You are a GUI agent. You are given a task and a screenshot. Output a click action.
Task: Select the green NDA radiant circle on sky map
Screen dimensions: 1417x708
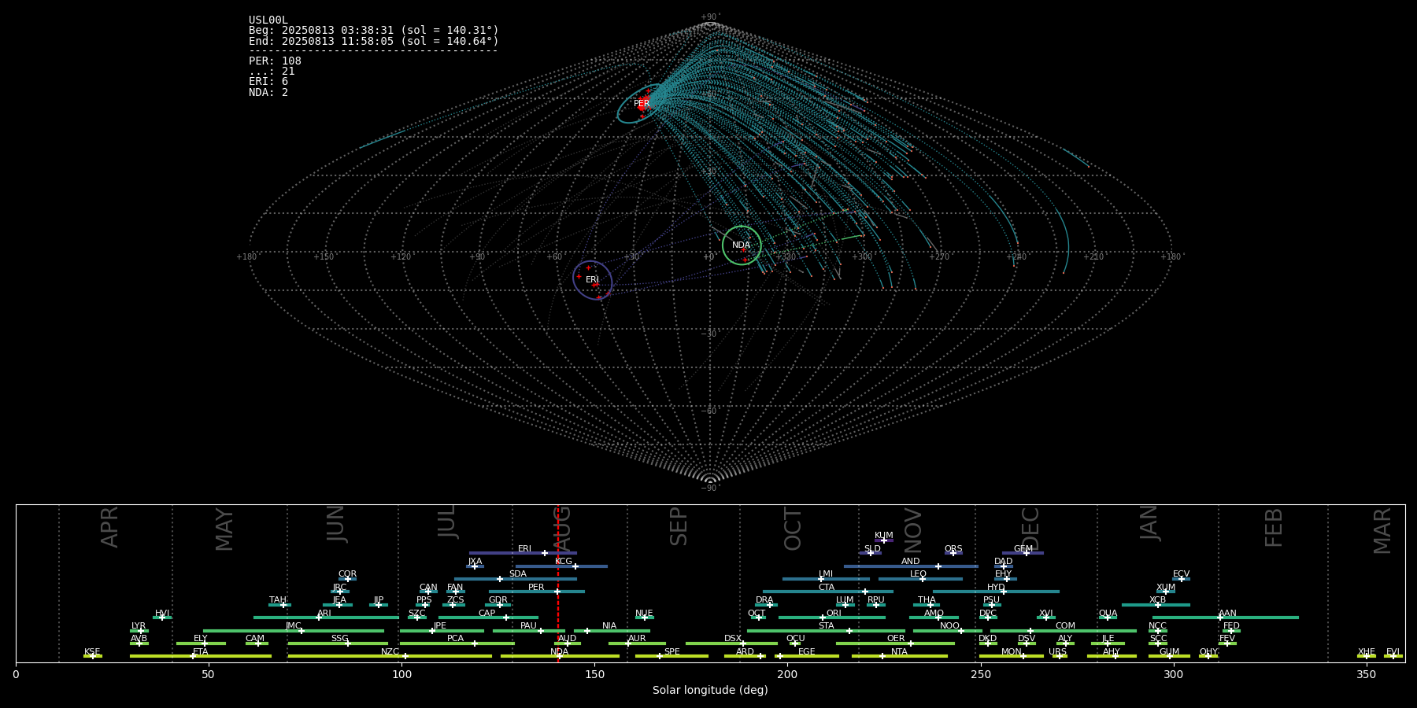[742, 245]
